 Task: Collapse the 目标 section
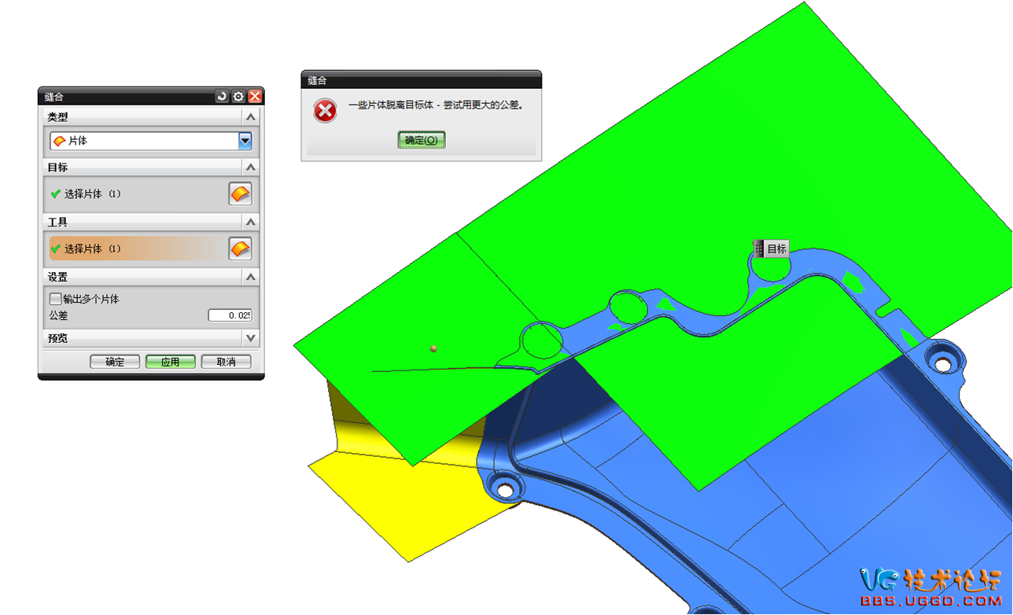point(250,168)
